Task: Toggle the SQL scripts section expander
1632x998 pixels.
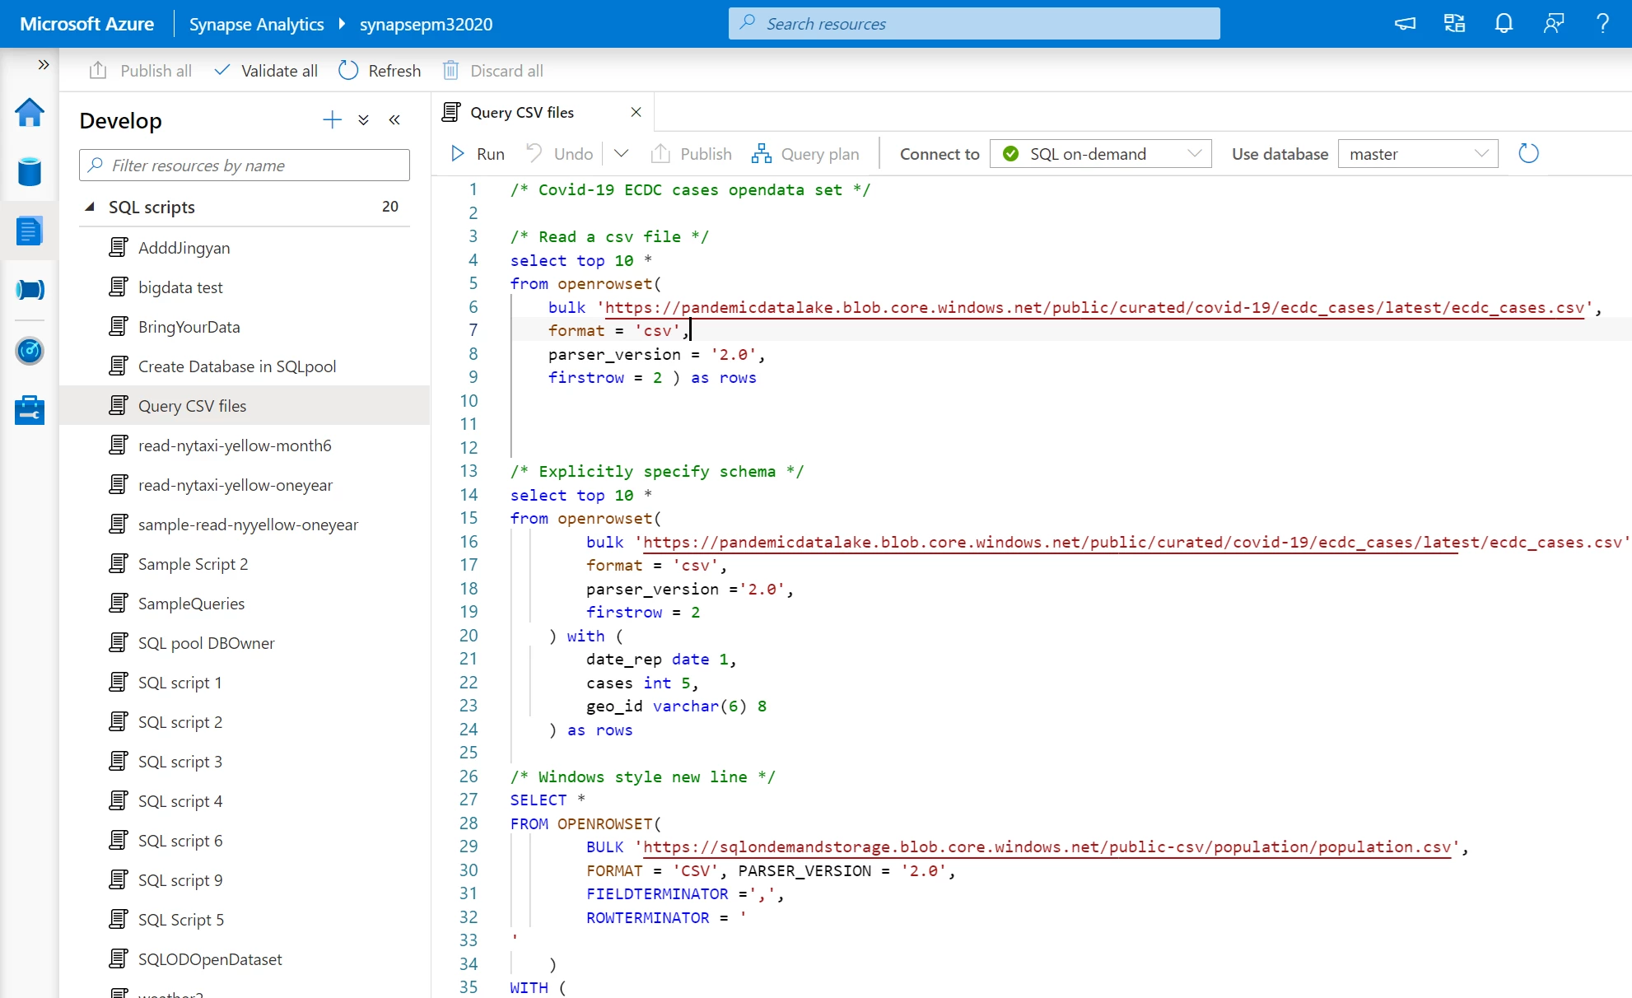Action: pyautogui.click(x=89, y=207)
